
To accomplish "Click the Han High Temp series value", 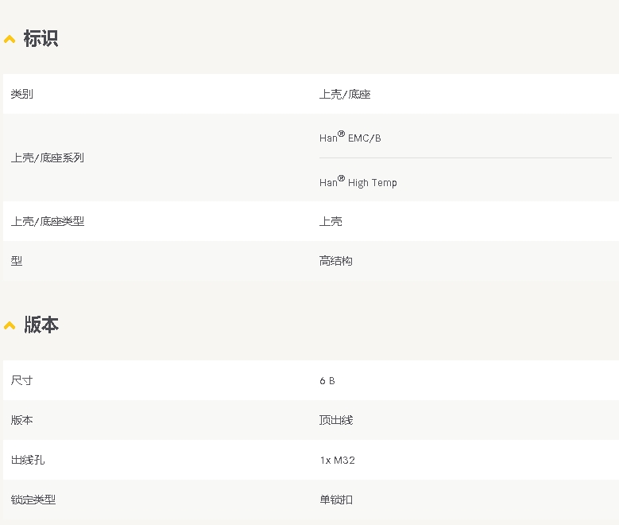I will click(358, 182).
